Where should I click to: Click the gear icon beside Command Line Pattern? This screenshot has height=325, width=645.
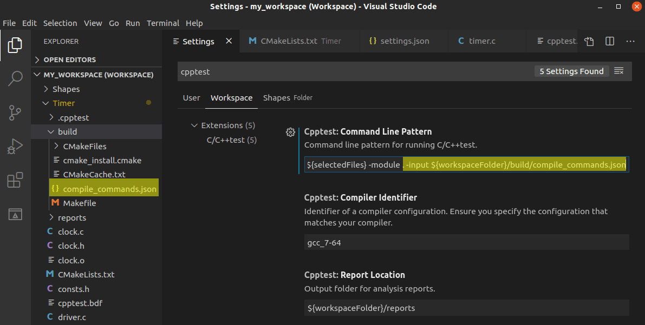tap(290, 132)
